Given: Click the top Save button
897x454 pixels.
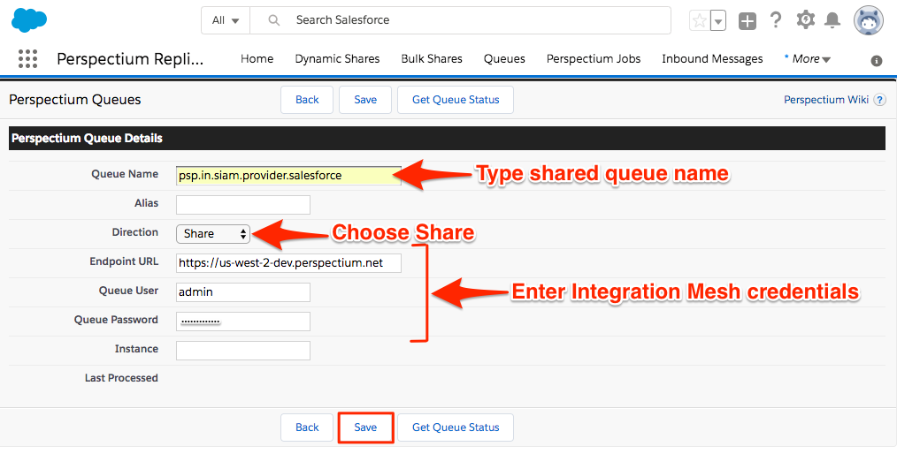Looking at the screenshot, I should (365, 100).
